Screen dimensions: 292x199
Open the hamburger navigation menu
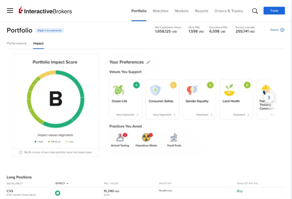pyautogui.click(x=10, y=10)
